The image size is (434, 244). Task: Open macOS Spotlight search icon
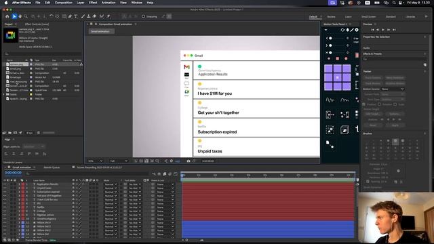(394, 3)
